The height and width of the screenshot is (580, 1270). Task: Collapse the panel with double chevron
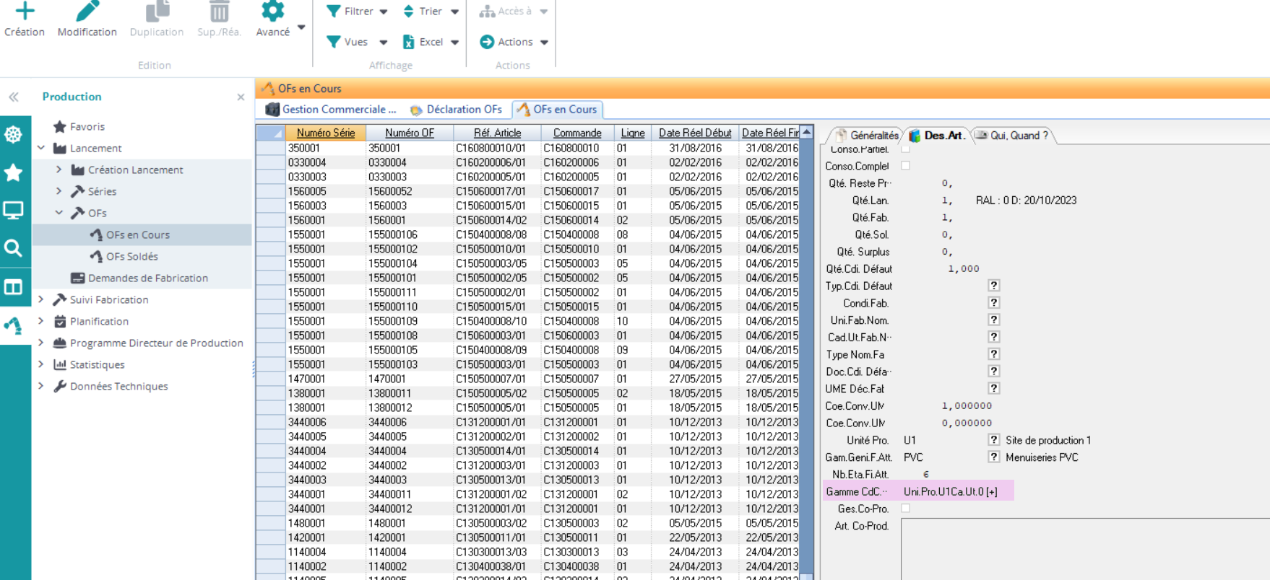click(14, 97)
